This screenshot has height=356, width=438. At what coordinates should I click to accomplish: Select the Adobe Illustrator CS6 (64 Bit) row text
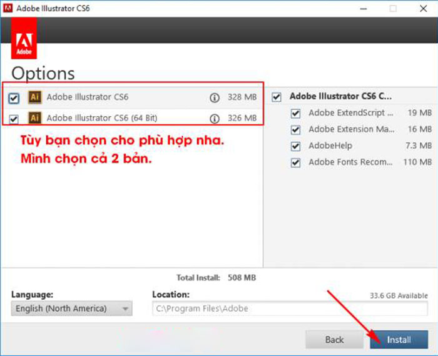coord(102,118)
